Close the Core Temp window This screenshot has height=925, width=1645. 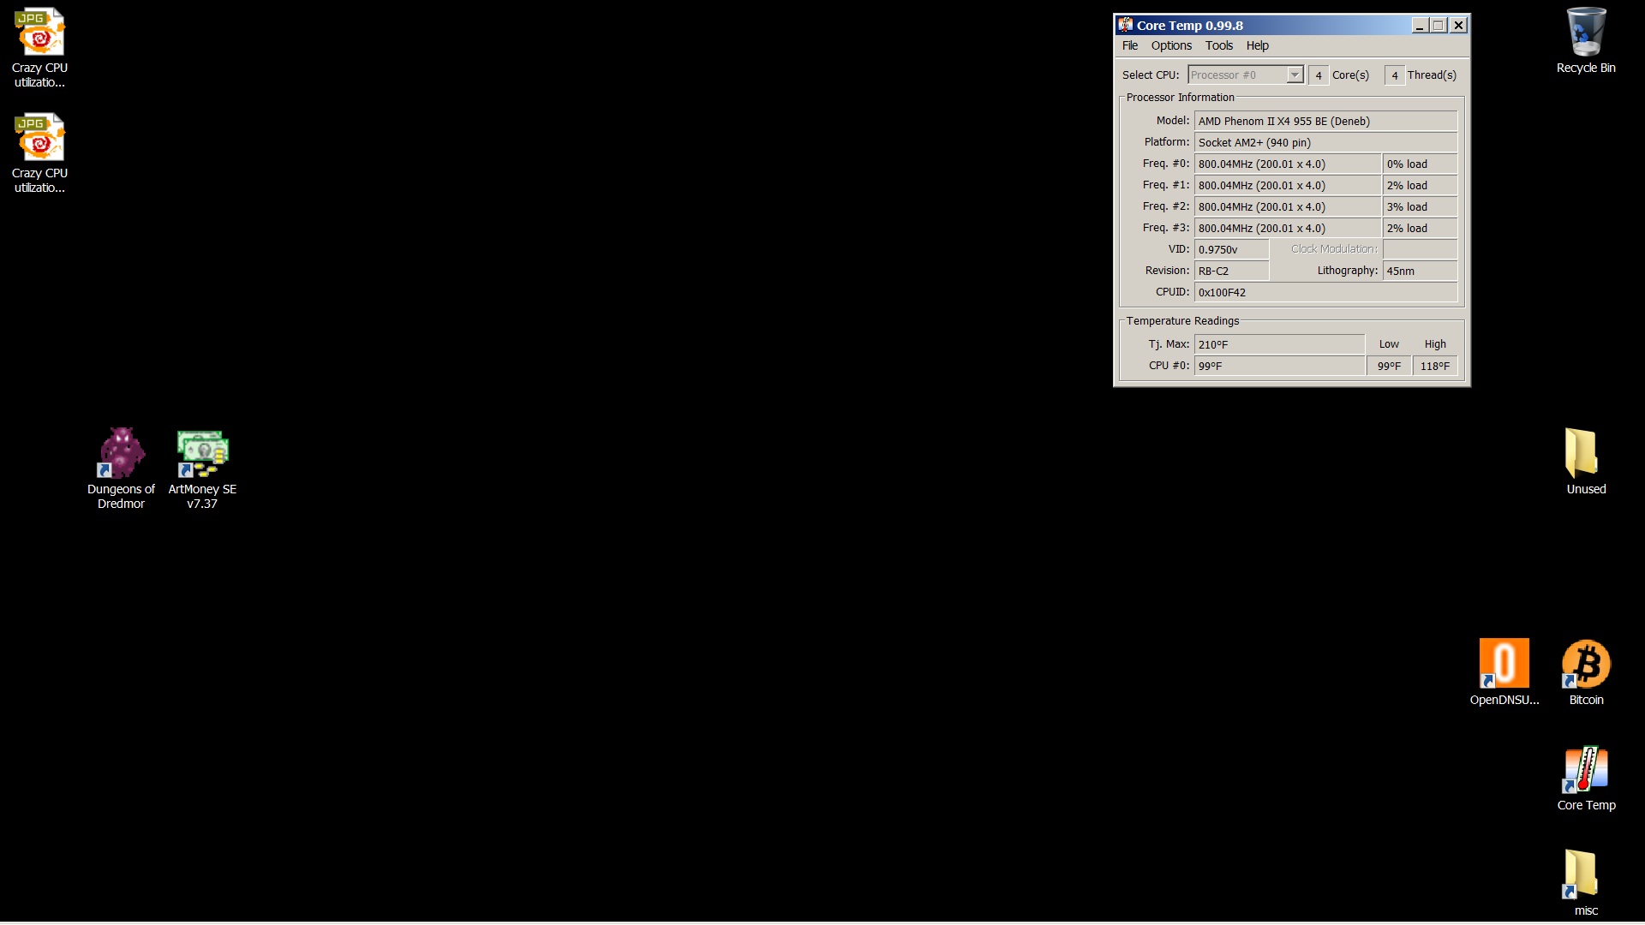point(1459,26)
